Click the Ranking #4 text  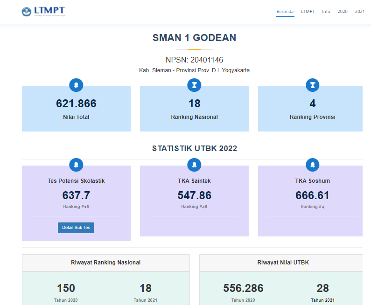[313, 207]
